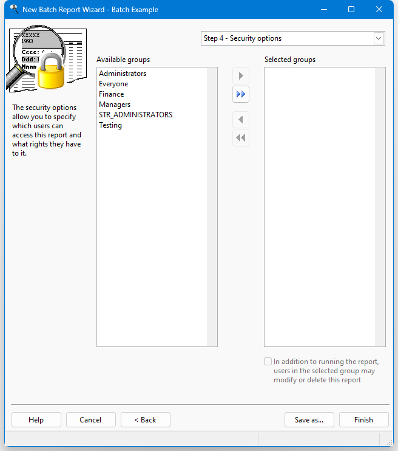Cancel the batch report wizard
The width and height of the screenshot is (398, 451).
[x=90, y=420]
